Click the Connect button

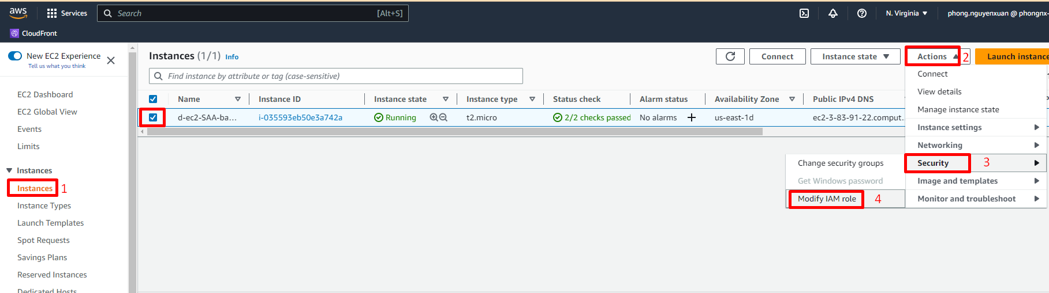pos(777,56)
